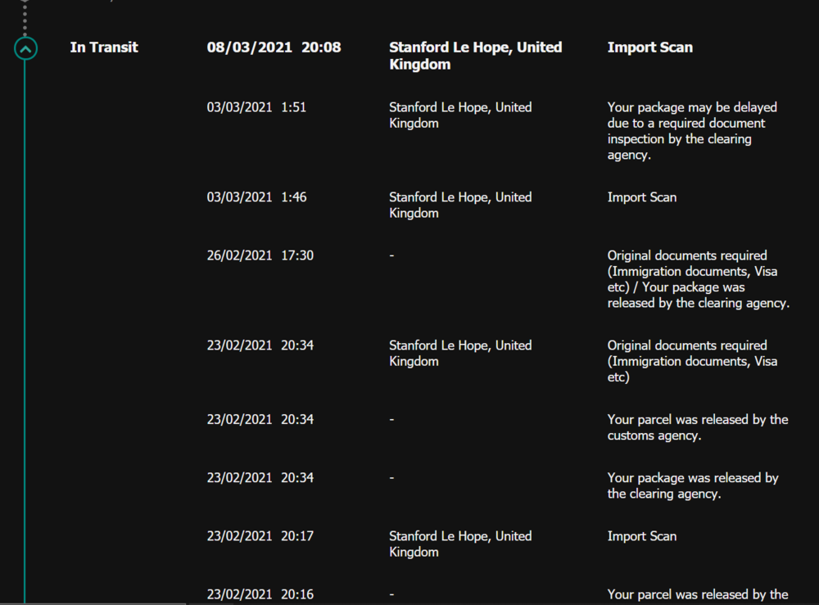Click the Stanford Le Hope location in 1:51 row
Screen dimensions: 819x605
(459, 115)
